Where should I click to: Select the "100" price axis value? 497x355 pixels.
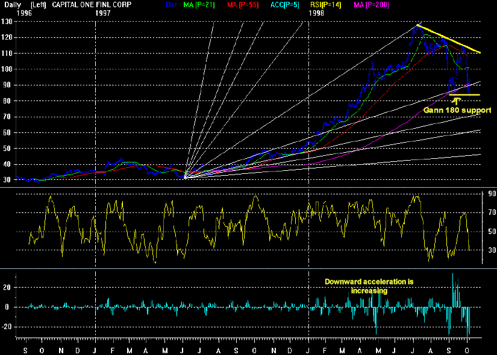pos(7,69)
